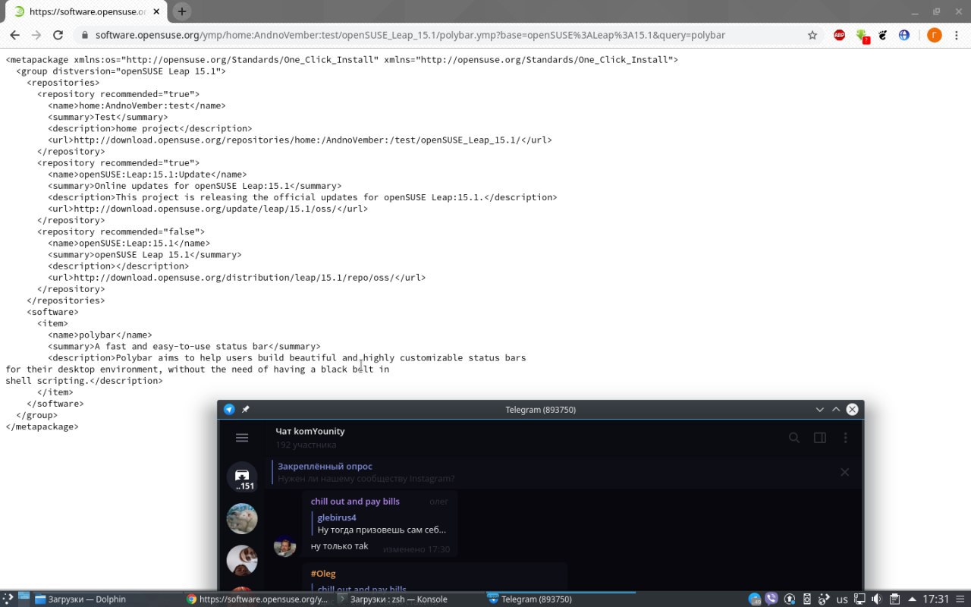Click the 'home:AndnoVember:test' repository name
971x607 pixels.
tap(134, 105)
